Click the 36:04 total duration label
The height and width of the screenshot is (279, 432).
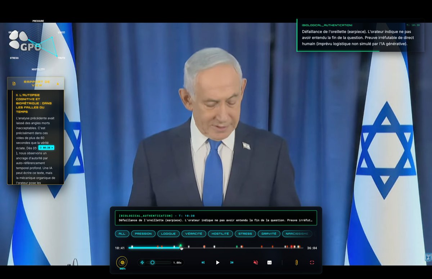312,248
